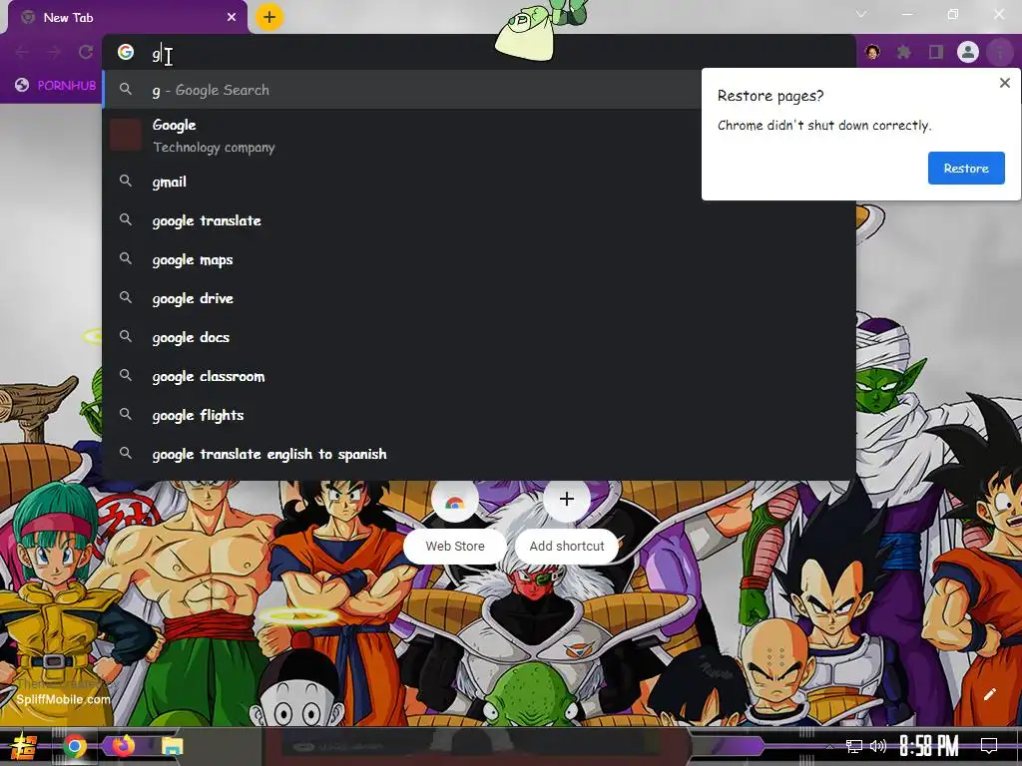Pick the google docs suggestion
1022x766 pixels.
(x=478, y=337)
